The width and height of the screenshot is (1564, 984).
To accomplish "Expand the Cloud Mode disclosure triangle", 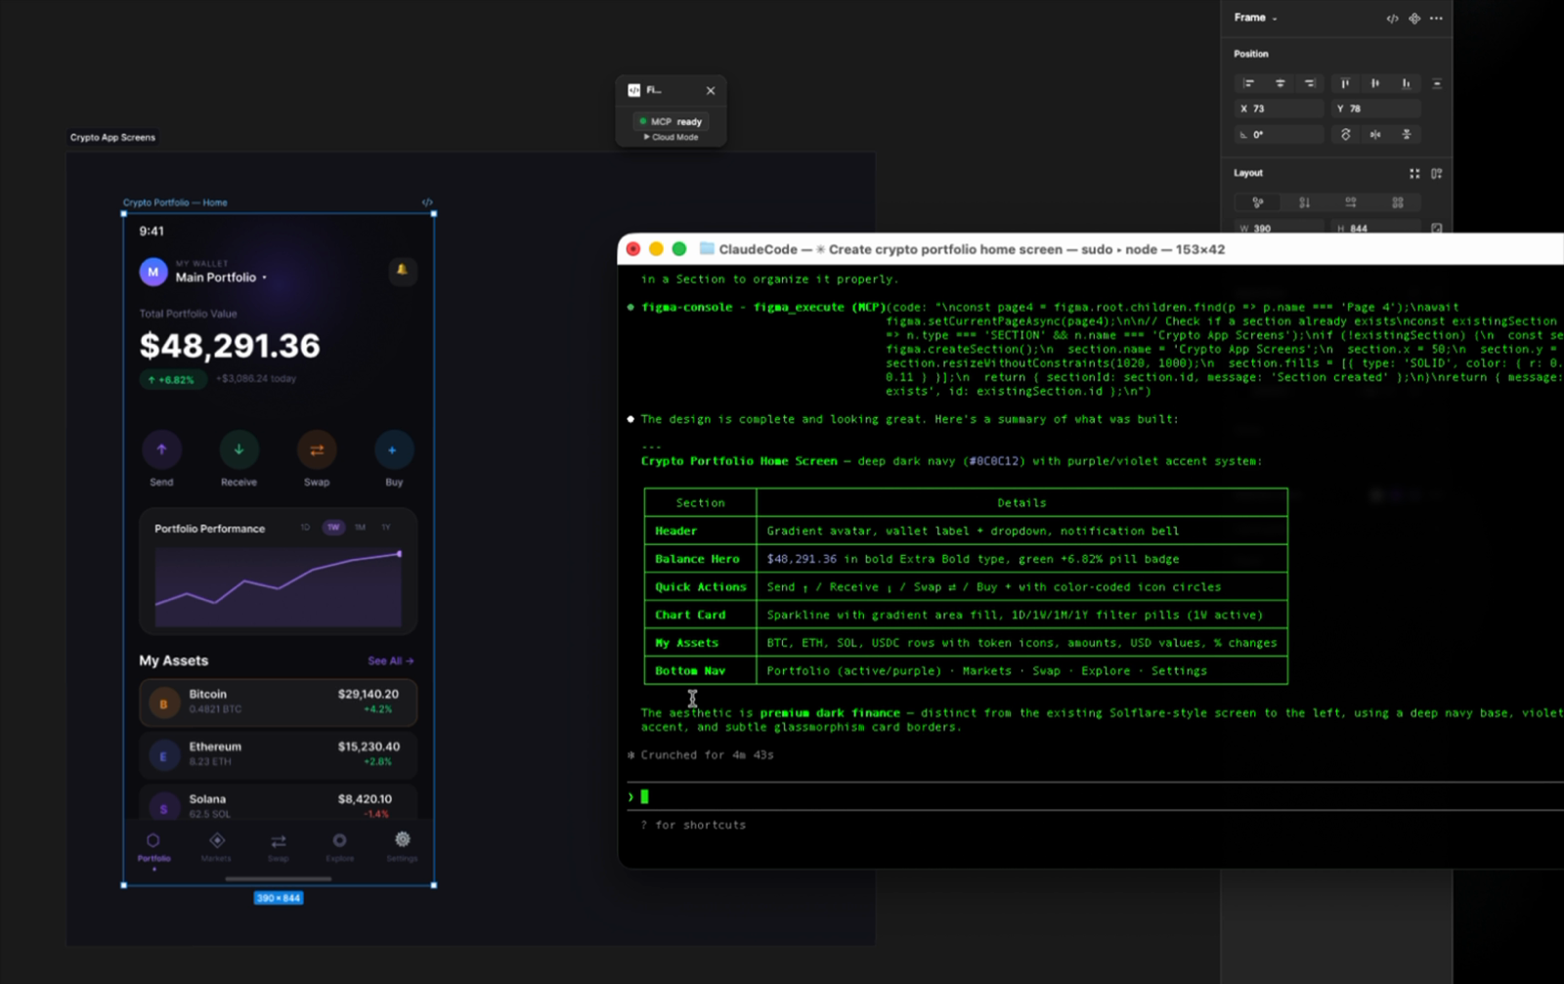I will (x=646, y=137).
